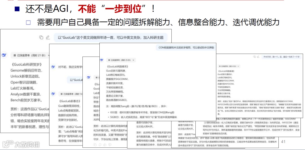Click the line "荧屏守岁创新时"
The height and width of the screenshot is (150, 305).
point(68,120)
